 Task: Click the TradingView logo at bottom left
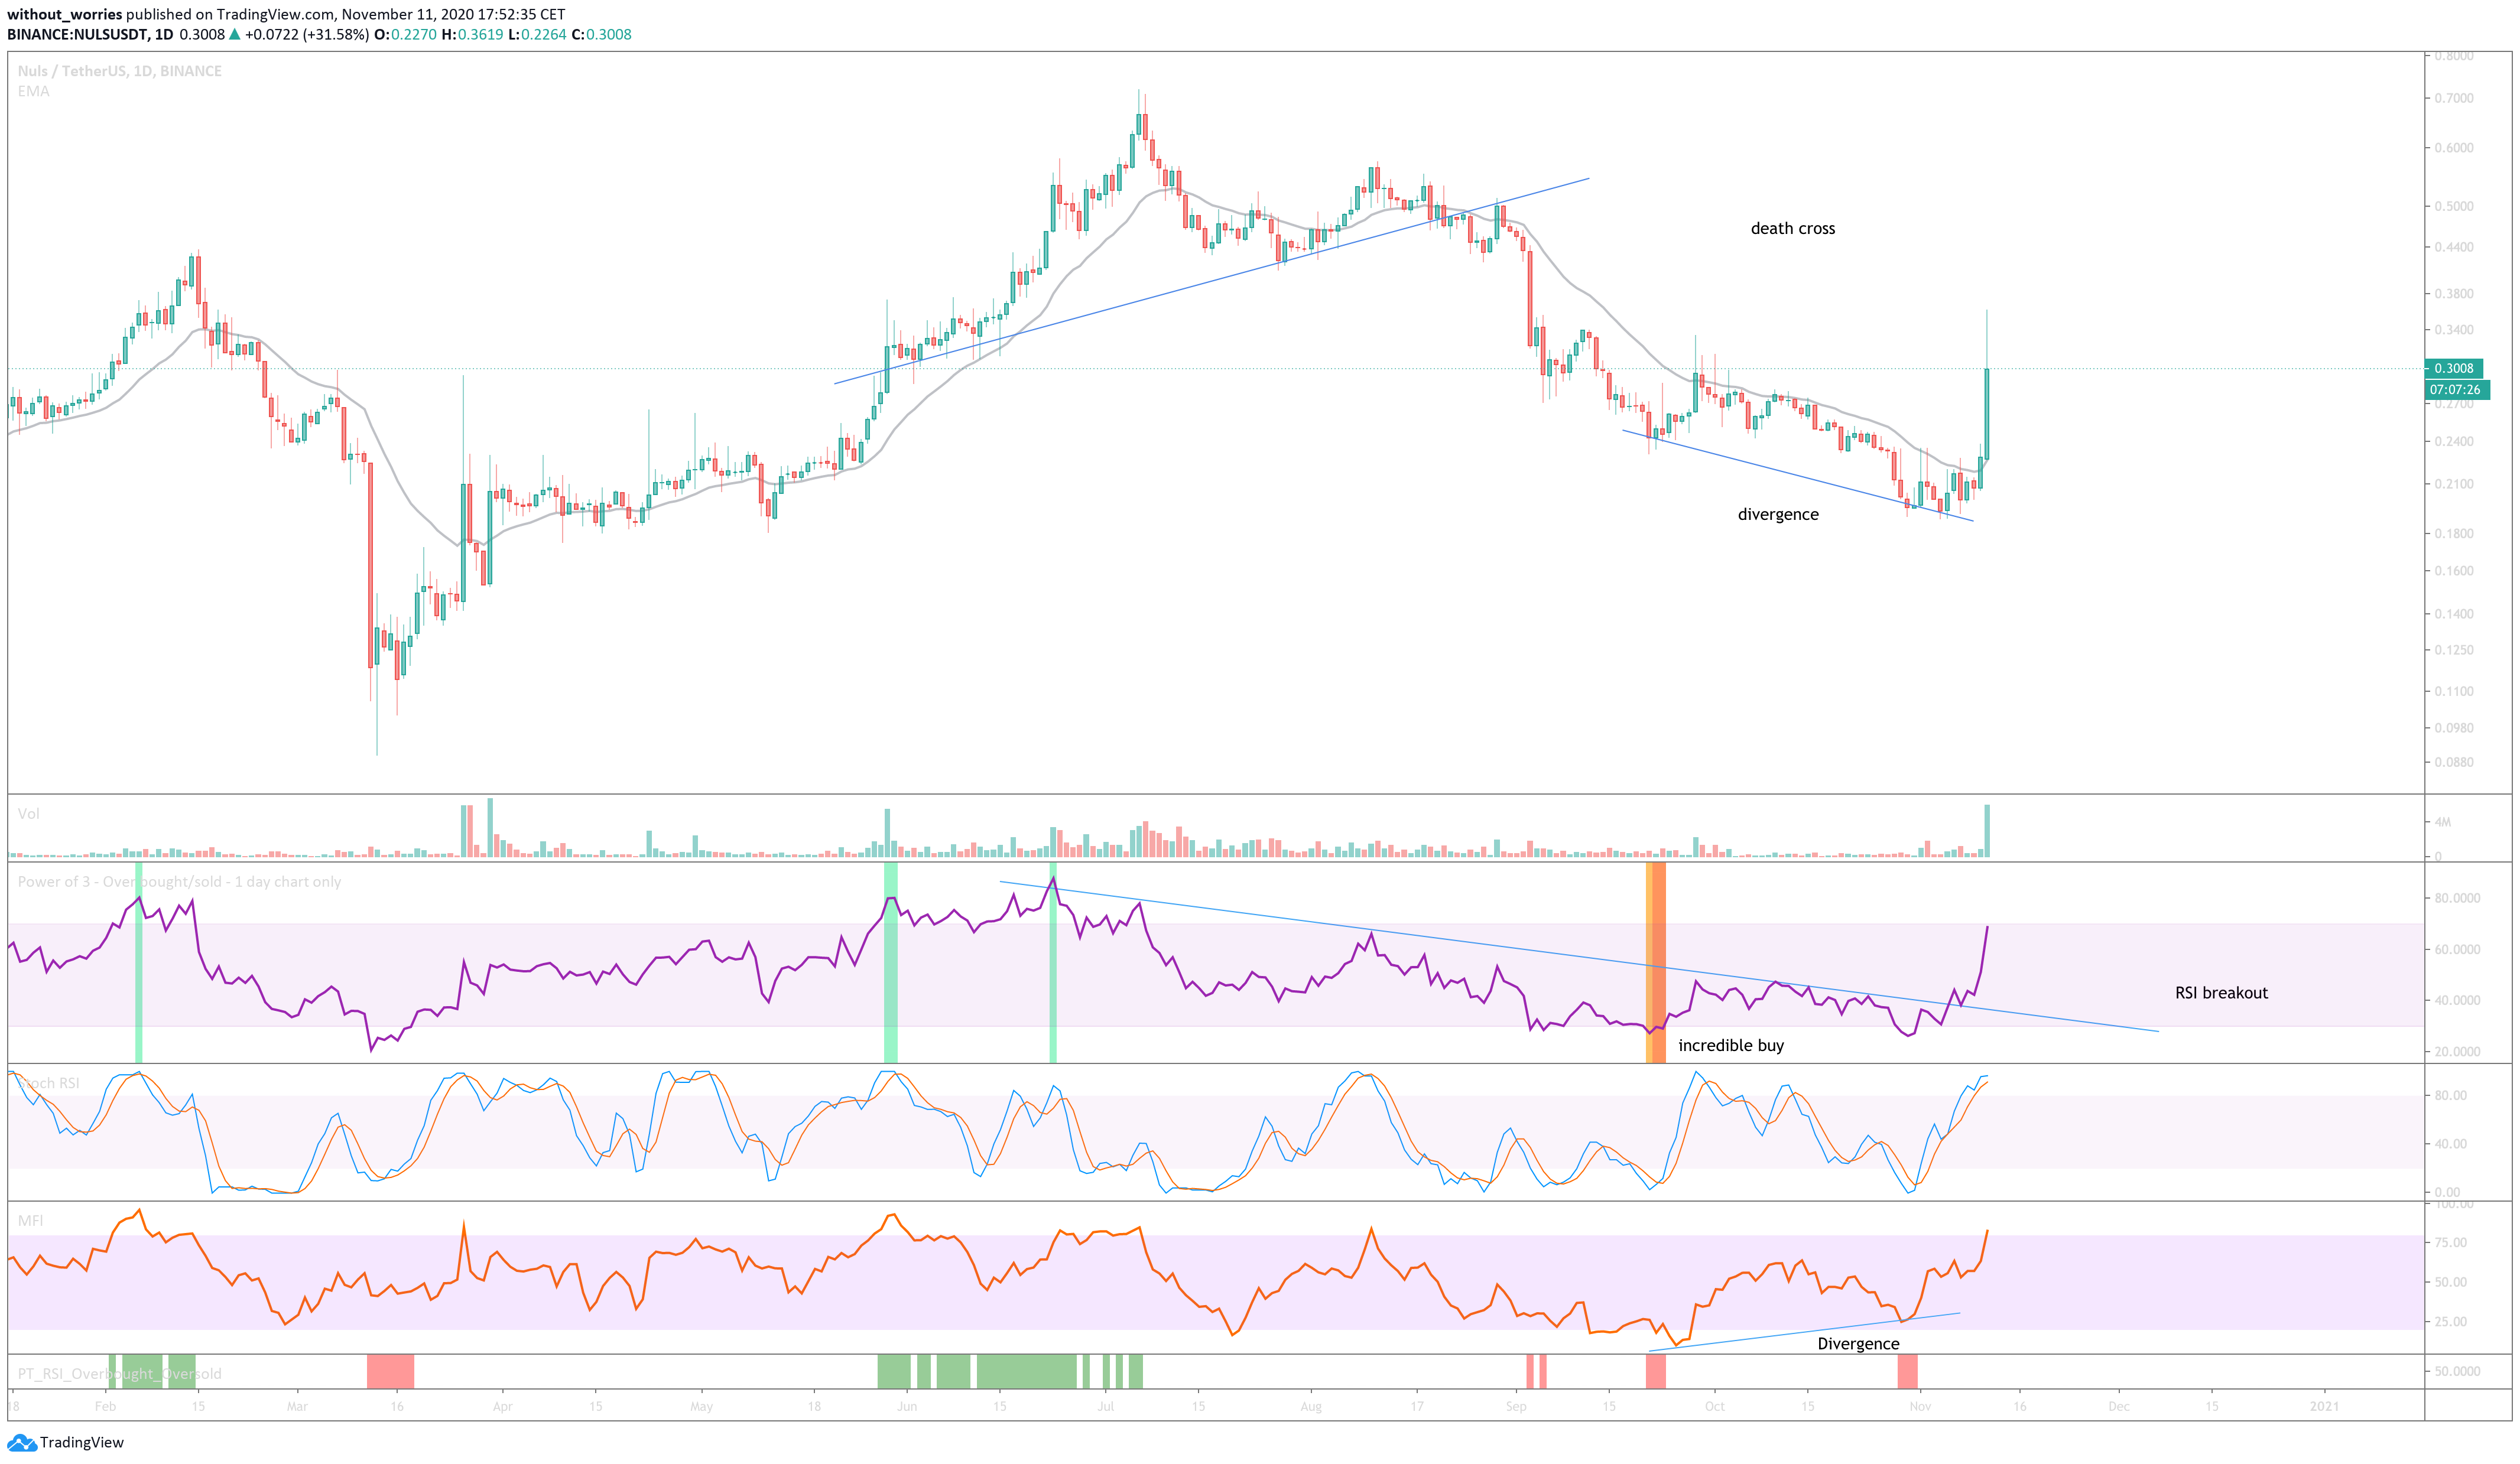65,1442
